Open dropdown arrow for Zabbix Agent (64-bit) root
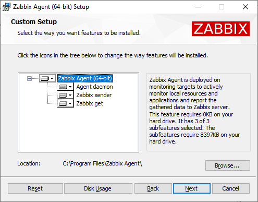Image resolution: width=258 pixels, height=202 pixels. pos(52,78)
